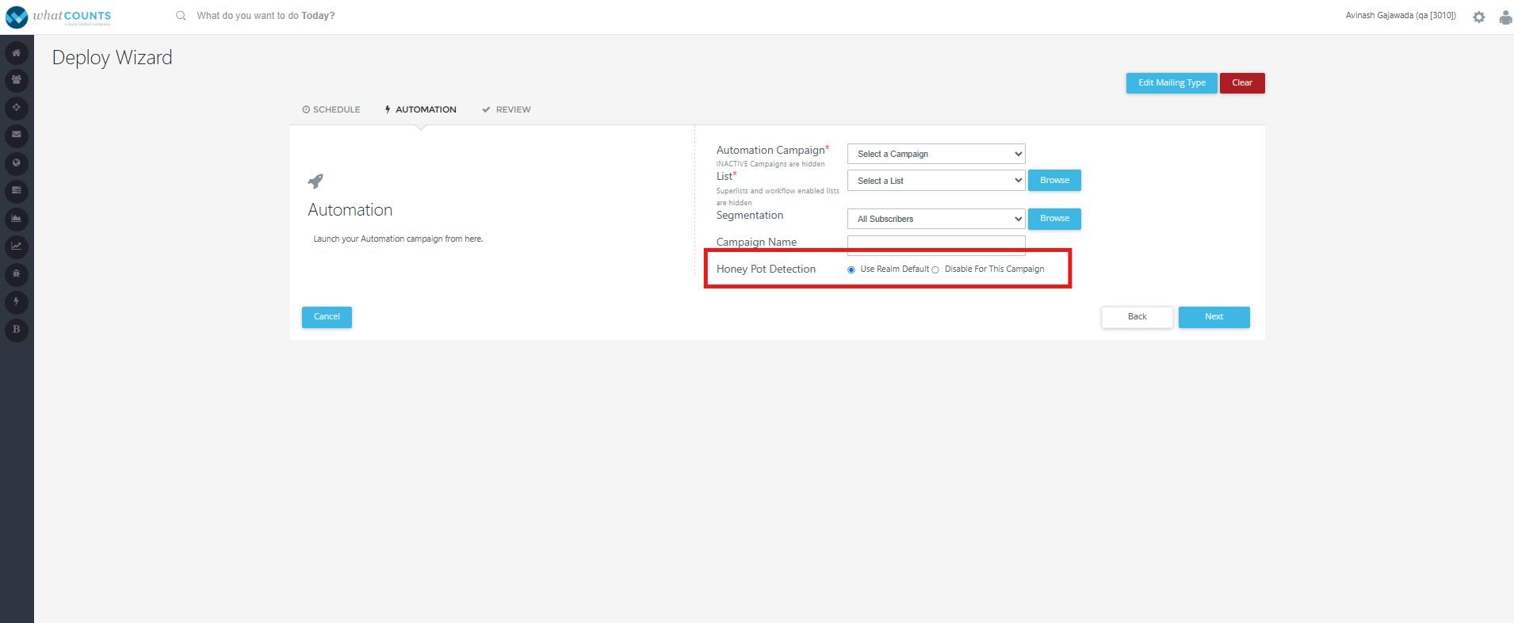The width and height of the screenshot is (1514, 623).
Task: Open the subscribers group icon in sidebar
Action: coord(17,80)
